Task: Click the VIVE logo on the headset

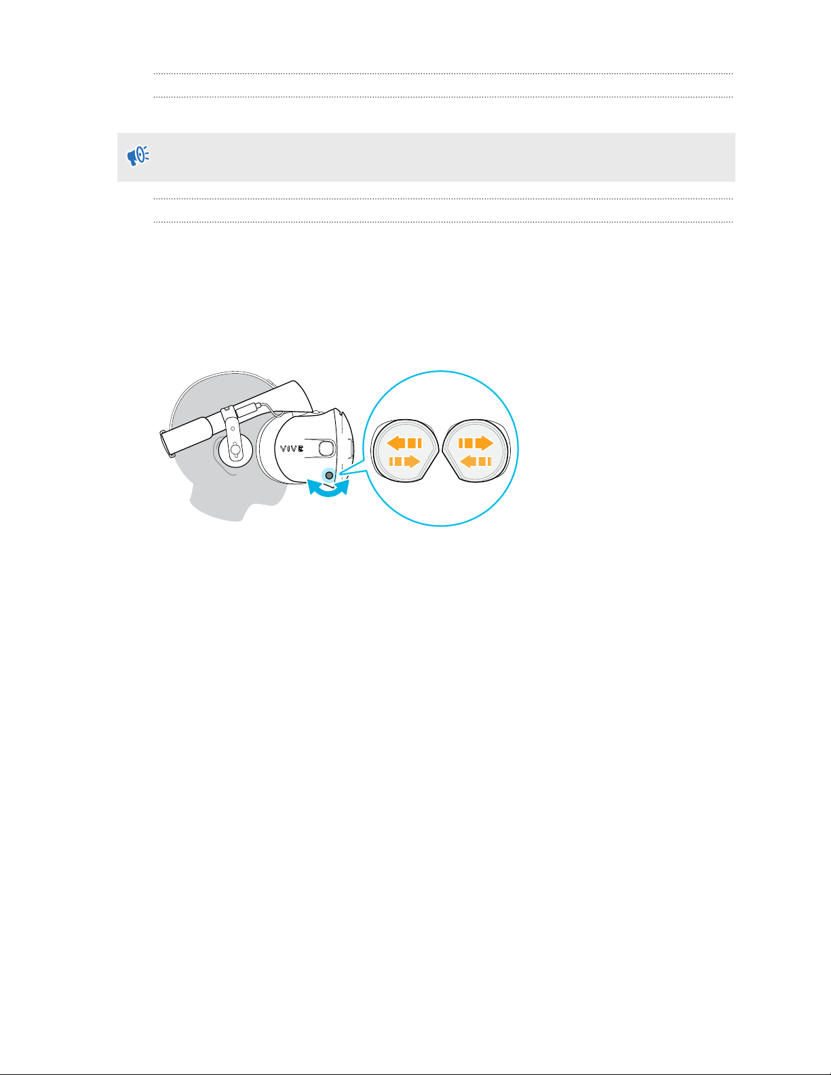Action: pos(293,448)
